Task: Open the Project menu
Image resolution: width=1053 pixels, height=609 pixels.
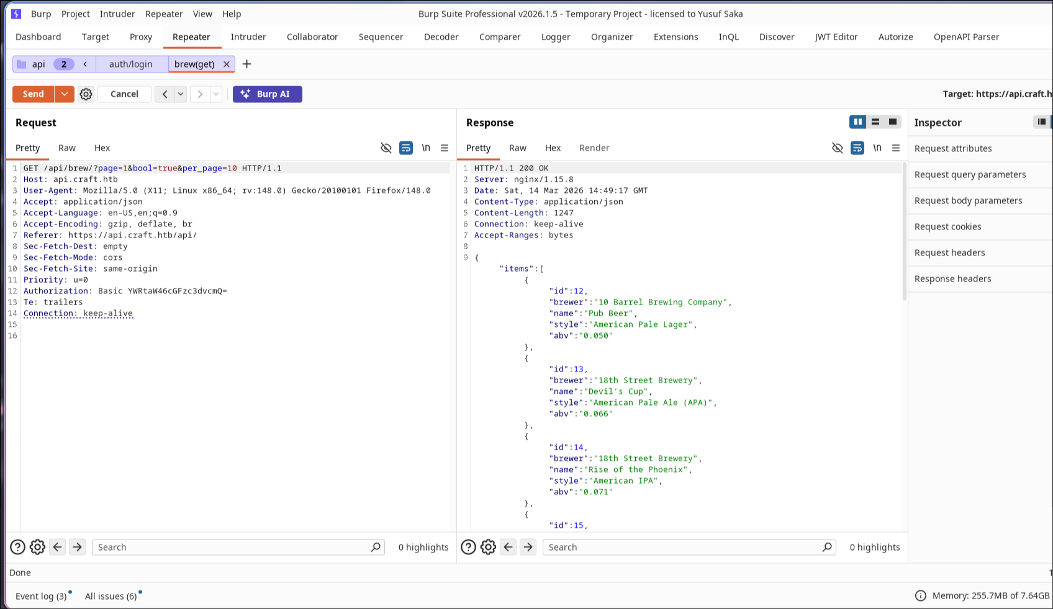Action: (x=76, y=14)
